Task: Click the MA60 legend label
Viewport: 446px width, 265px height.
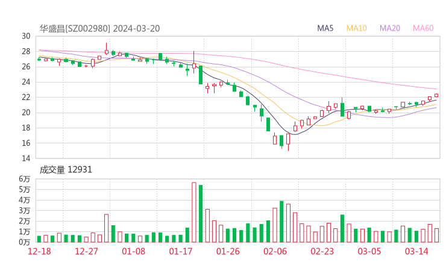Action: (423, 28)
